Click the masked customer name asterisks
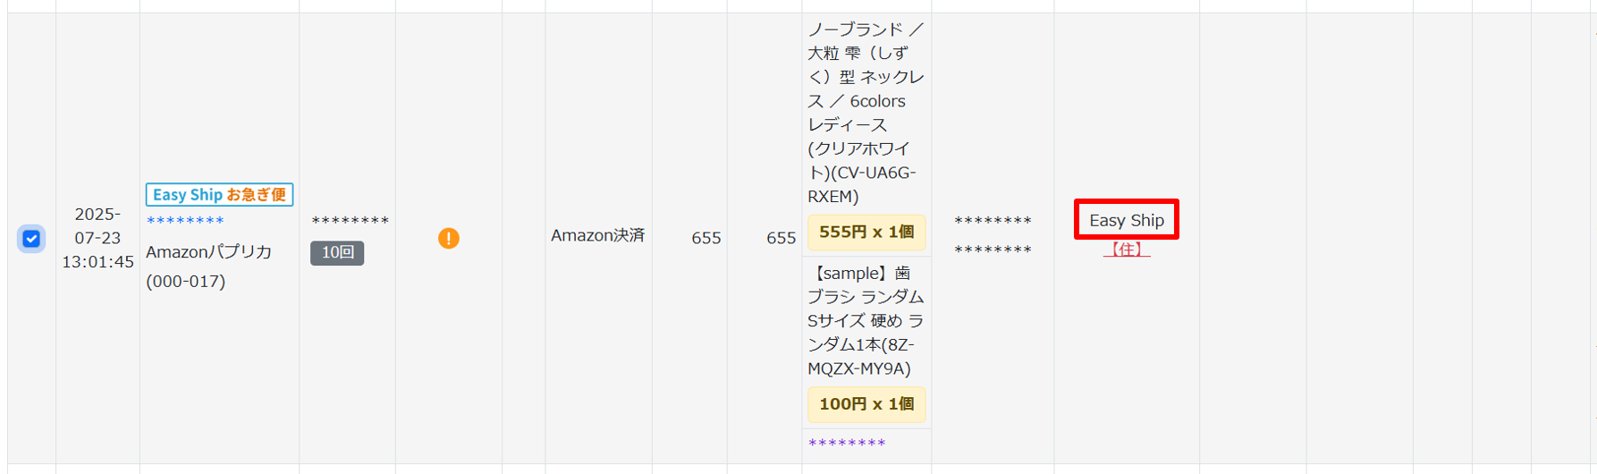The height and width of the screenshot is (474, 1597). [350, 221]
